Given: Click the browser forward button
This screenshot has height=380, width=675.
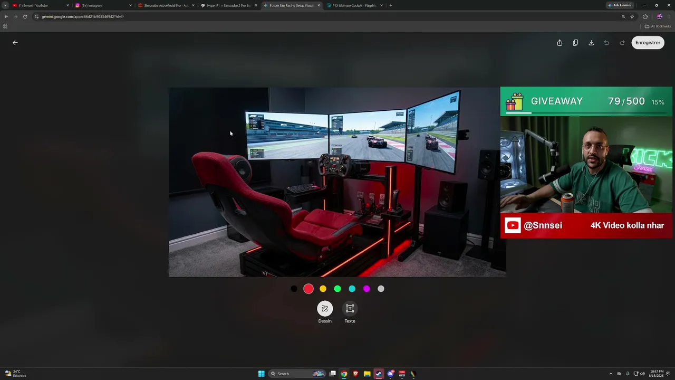Looking at the screenshot, I should coord(15,16).
